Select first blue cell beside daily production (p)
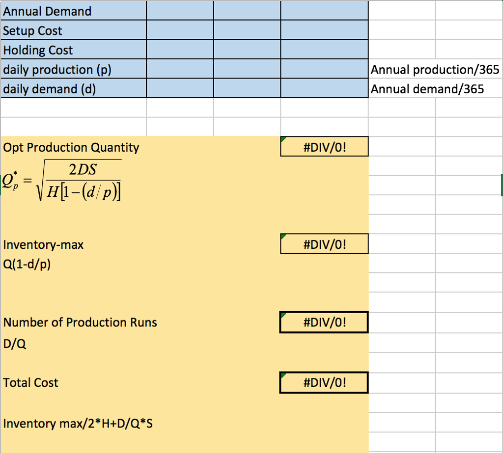The height and width of the screenshot is (453, 503). (x=180, y=70)
